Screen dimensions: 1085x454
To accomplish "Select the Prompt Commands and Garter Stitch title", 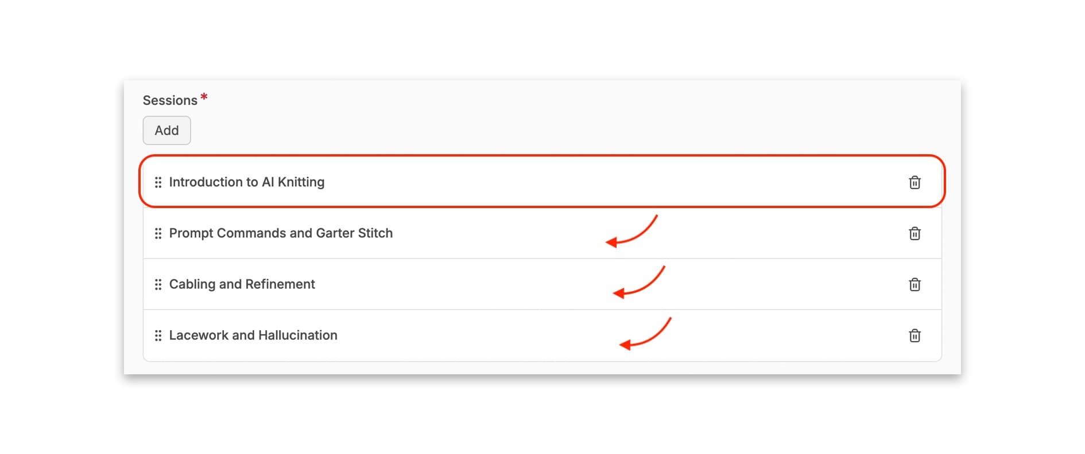I will (x=281, y=233).
